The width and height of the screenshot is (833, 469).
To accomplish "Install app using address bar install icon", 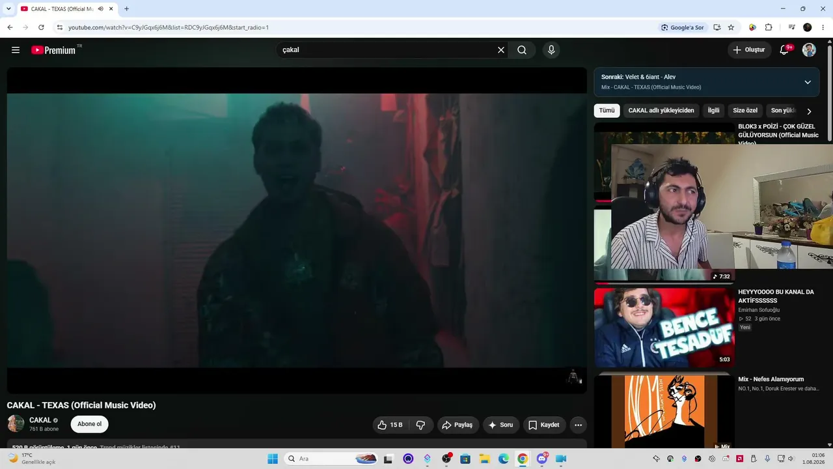I will click(717, 27).
